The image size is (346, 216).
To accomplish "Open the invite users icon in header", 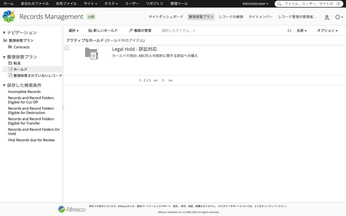I will click(327, 17).
